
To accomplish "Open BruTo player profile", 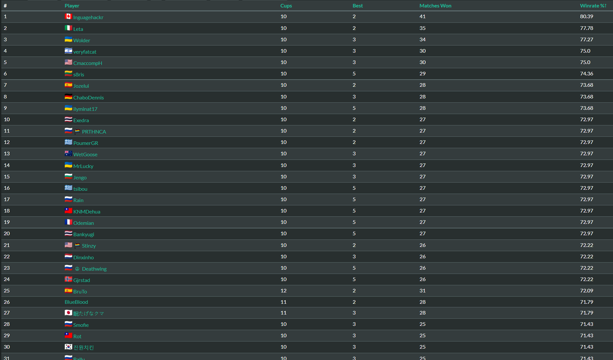I will (80, 292).
